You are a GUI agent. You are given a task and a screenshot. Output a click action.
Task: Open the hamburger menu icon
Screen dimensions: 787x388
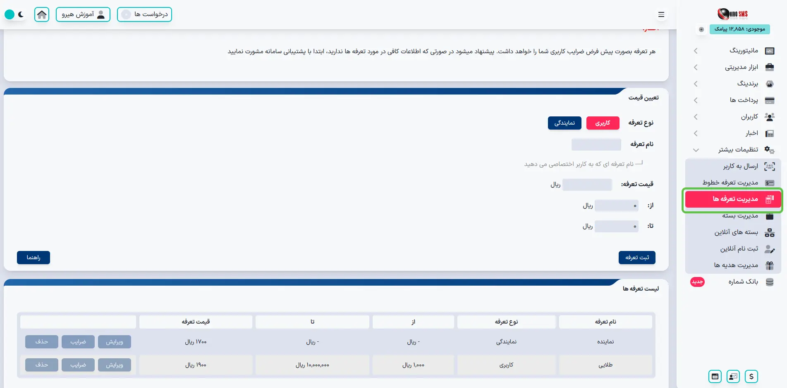coord(661,14)
